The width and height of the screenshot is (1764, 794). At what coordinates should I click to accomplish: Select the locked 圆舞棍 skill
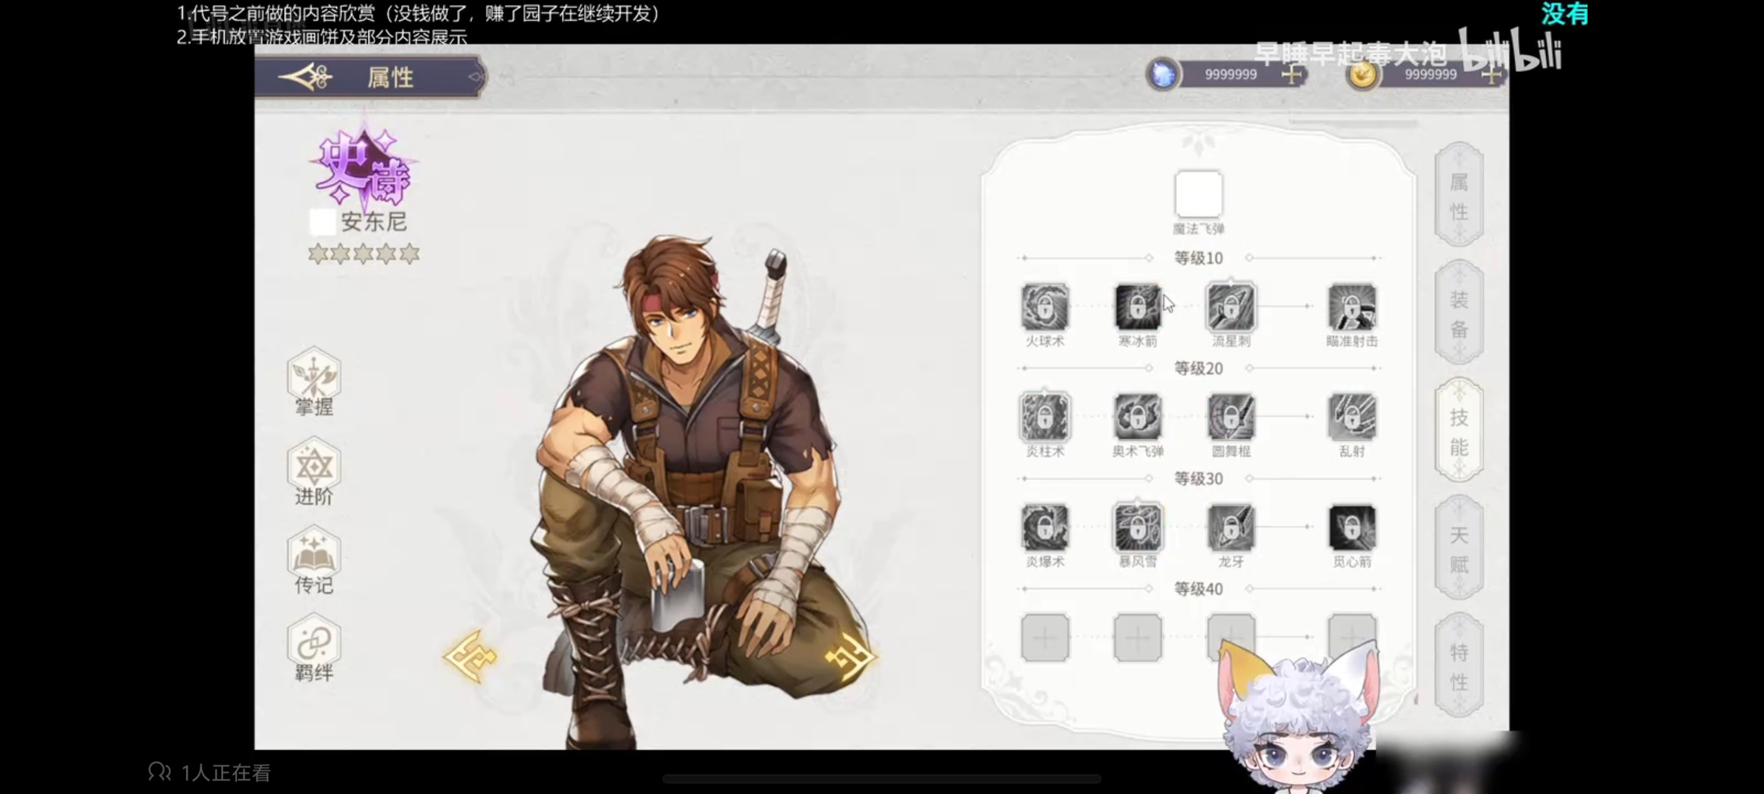click(x=1230, y=417)
